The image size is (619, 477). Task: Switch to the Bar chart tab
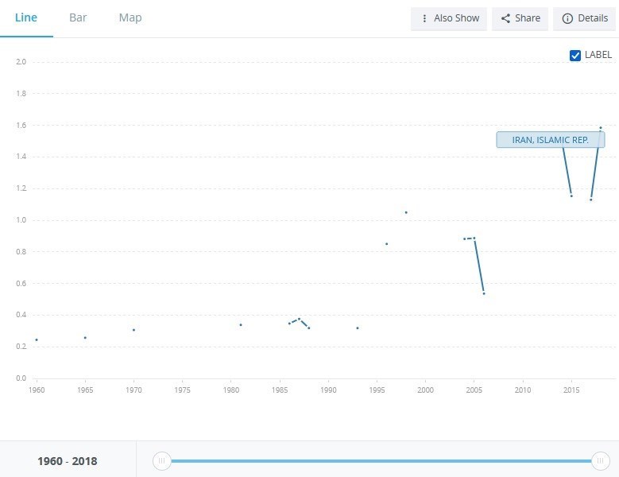tap(78, 17)
